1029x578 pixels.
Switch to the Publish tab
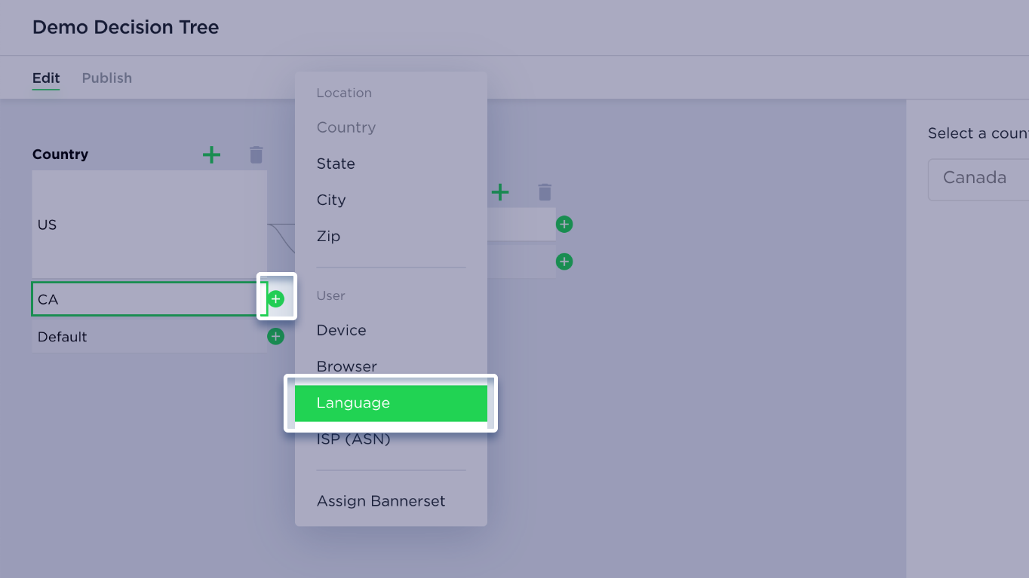tap(107, 78)
